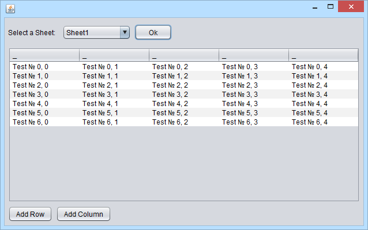Viewport: 368px width, 230px height.
Task: Select cell Test № 3, 1
Action: [114, 95]
